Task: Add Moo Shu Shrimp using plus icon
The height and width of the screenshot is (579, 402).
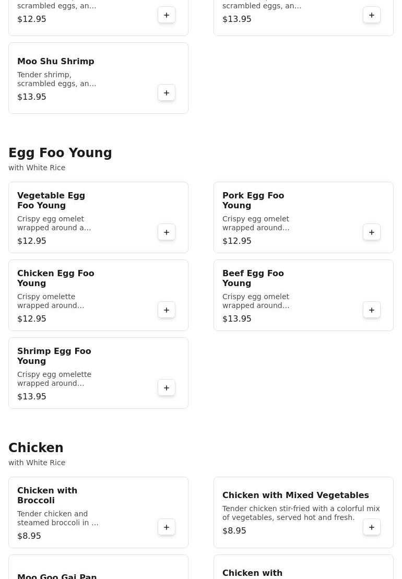Action: coord(167,93)
